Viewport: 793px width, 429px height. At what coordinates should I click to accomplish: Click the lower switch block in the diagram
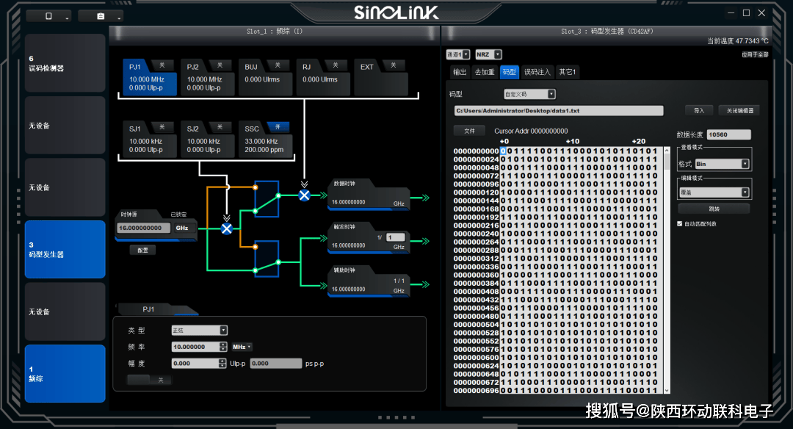tap(266, 259)
